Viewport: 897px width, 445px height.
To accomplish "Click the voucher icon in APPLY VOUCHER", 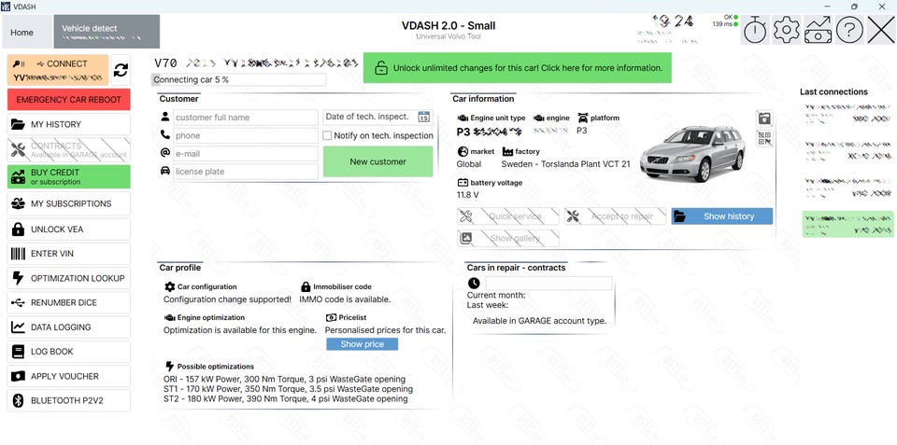I will [19, 376].
